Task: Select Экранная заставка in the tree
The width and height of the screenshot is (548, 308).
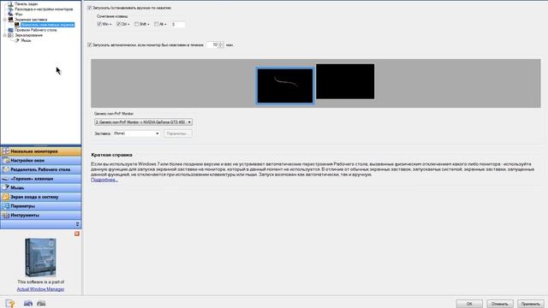Action: coord(31,20)
